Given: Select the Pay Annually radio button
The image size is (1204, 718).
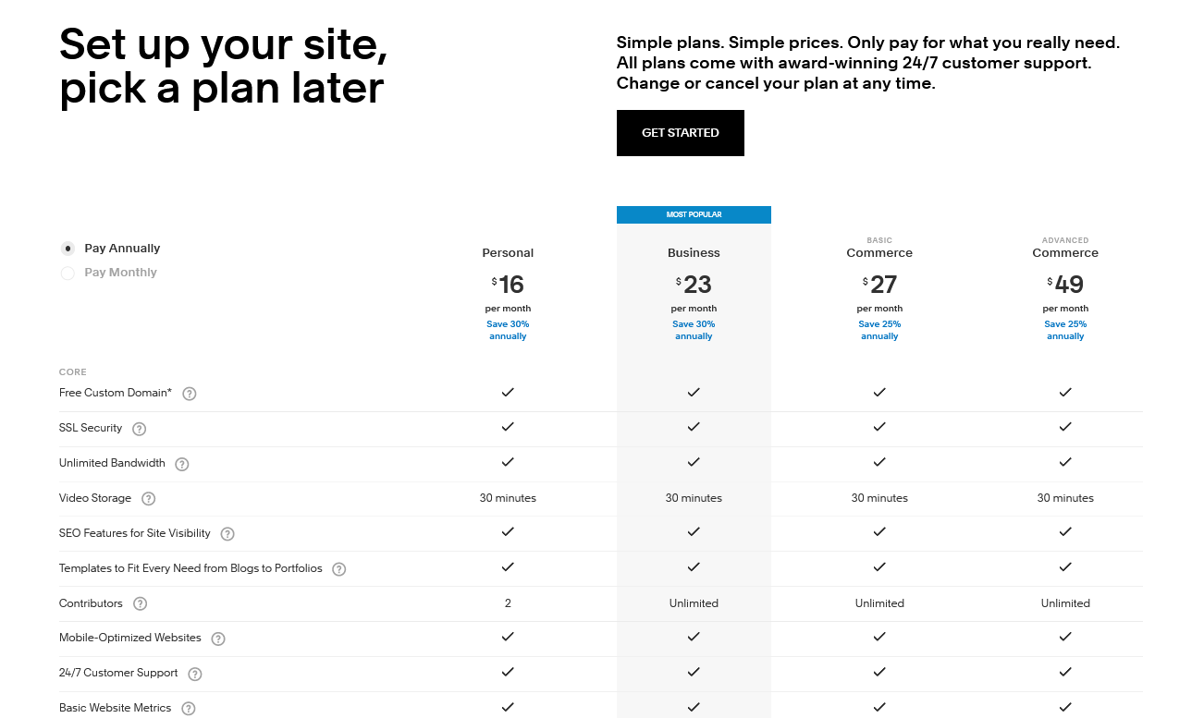Looking at the screenshot, I should [x=68, y=249].
